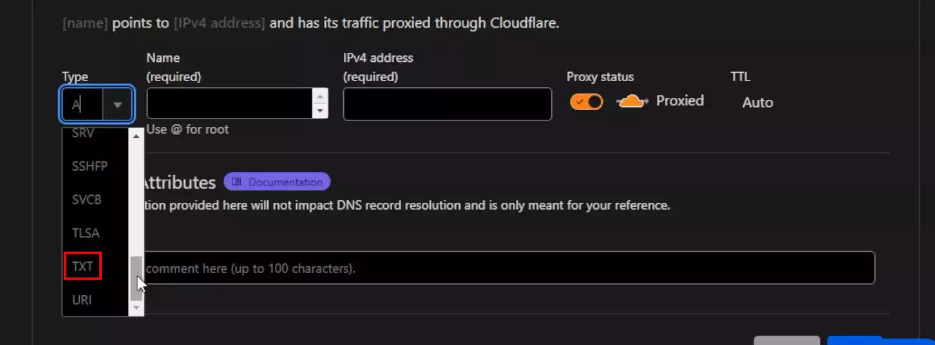Open the Documentation link badge

coord(277,182)
